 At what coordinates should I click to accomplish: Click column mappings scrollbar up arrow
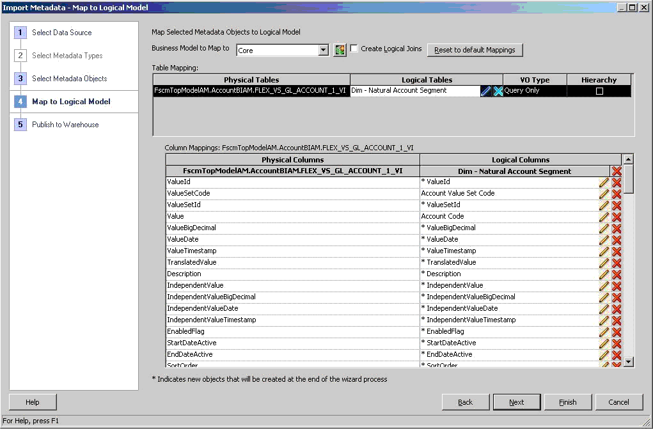point(628,159)
